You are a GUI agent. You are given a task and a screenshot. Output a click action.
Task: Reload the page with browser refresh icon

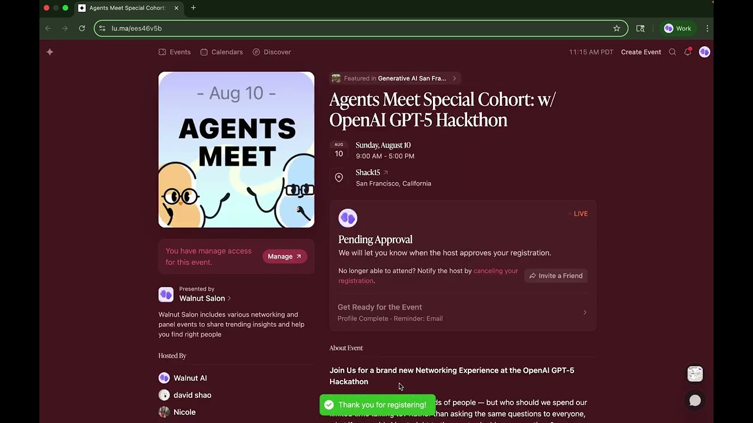[82, 28]
